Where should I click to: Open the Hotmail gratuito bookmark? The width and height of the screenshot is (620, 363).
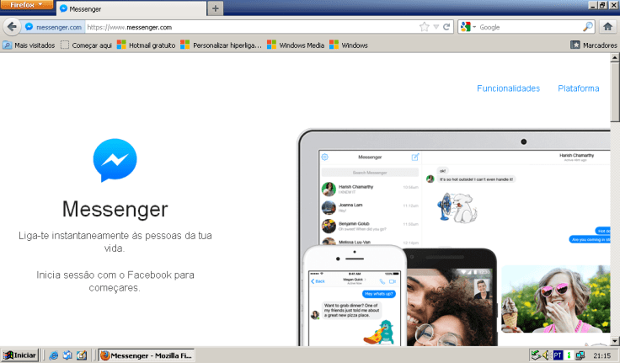147,45
